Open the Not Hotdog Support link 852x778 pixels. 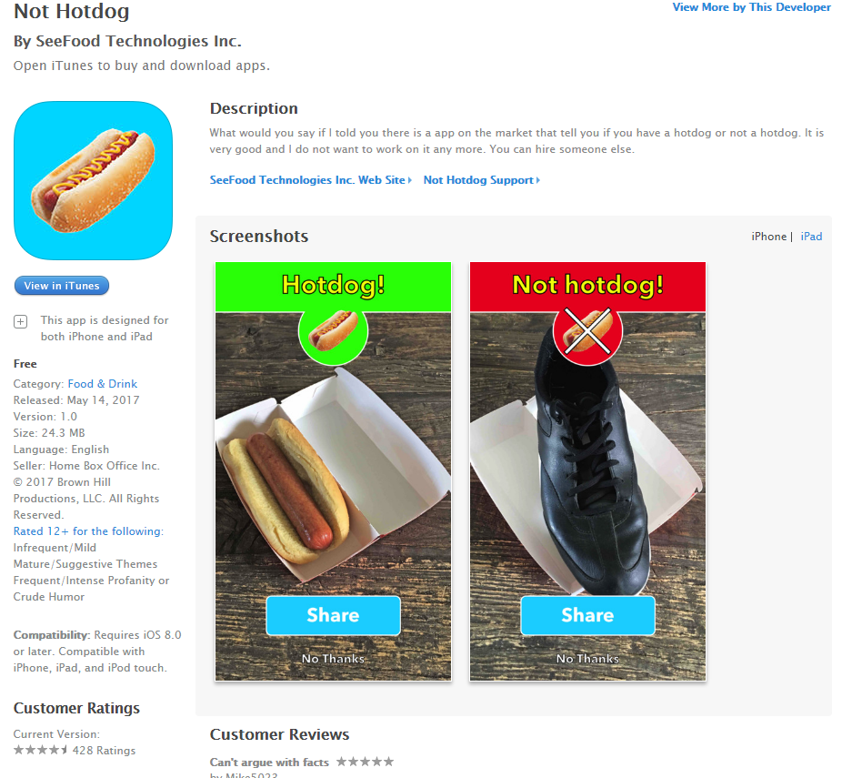pos(478,180)
